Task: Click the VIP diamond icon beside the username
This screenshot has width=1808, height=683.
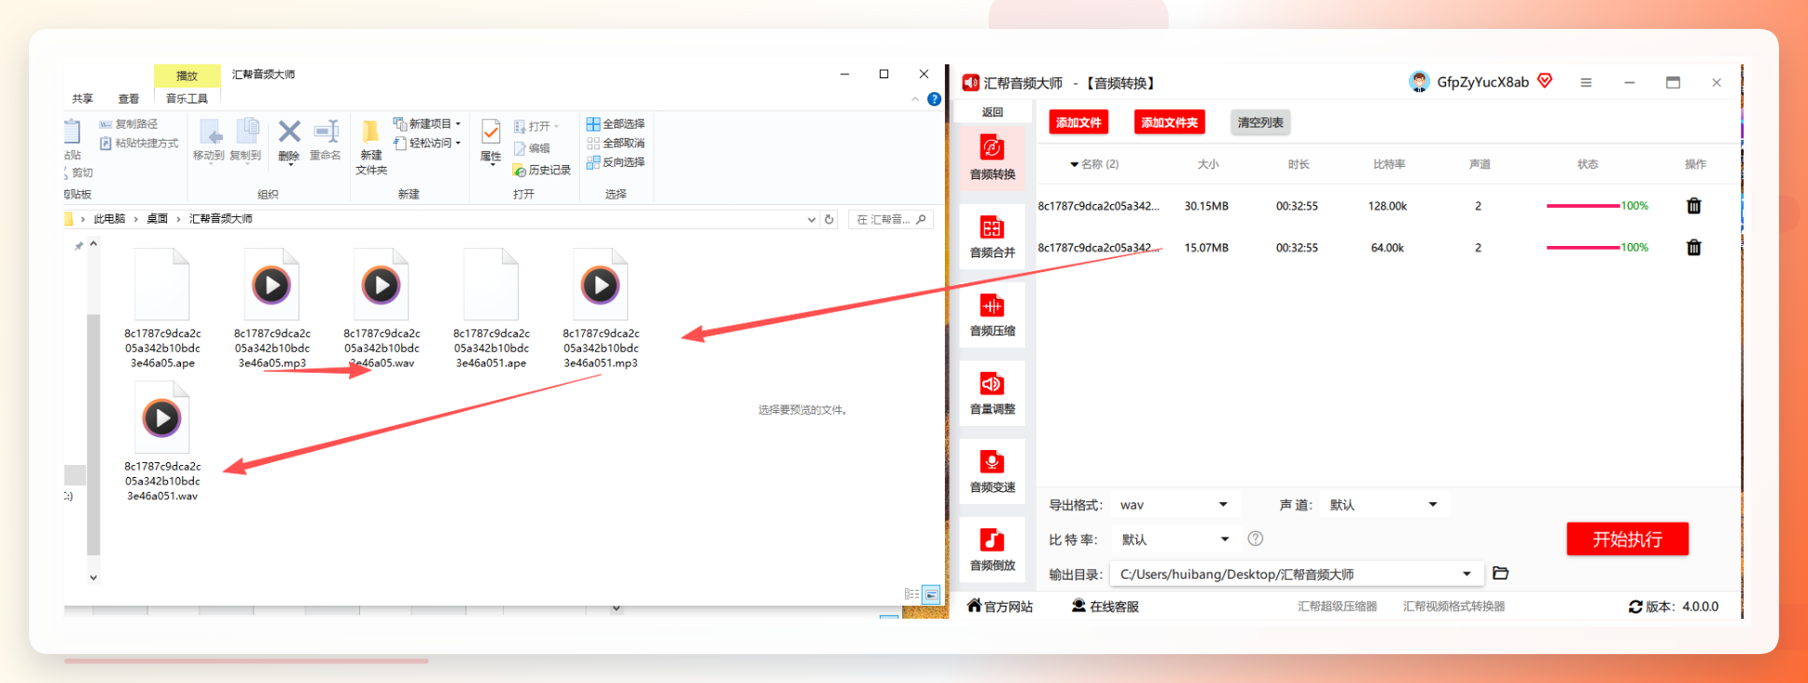Action: point(1545,81)
